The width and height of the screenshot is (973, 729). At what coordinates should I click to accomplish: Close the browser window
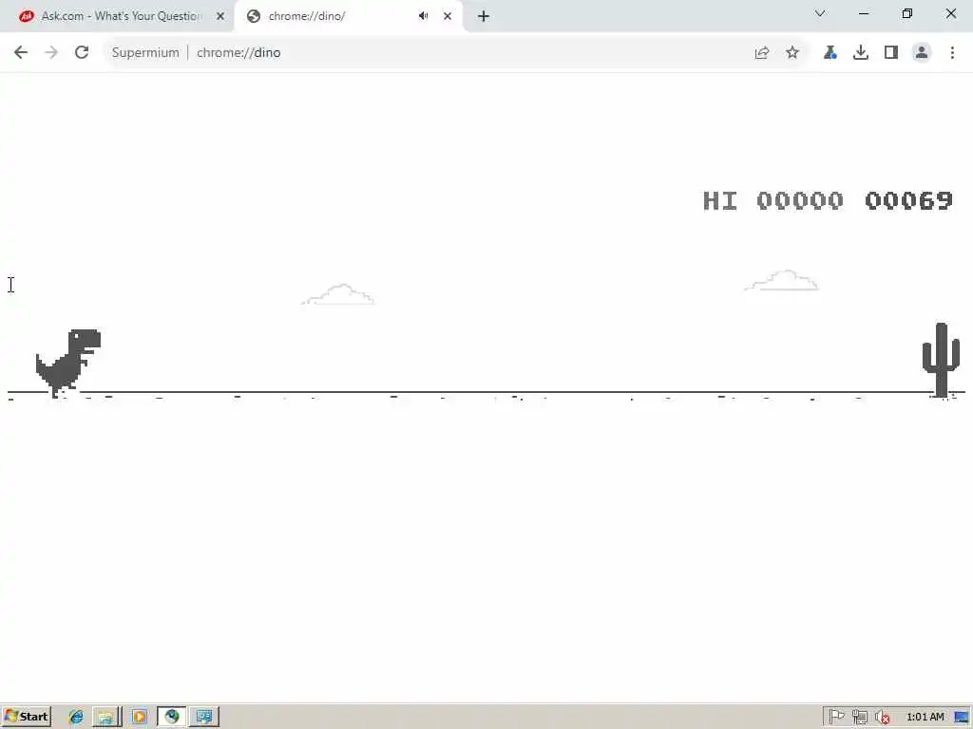coord(950,13)
